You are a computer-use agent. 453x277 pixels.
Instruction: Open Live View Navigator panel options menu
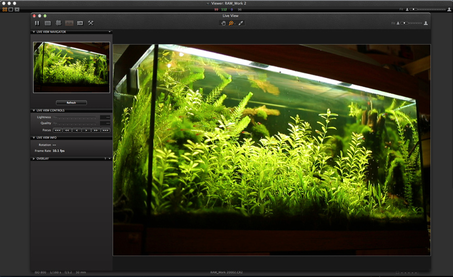coord(109,32)
